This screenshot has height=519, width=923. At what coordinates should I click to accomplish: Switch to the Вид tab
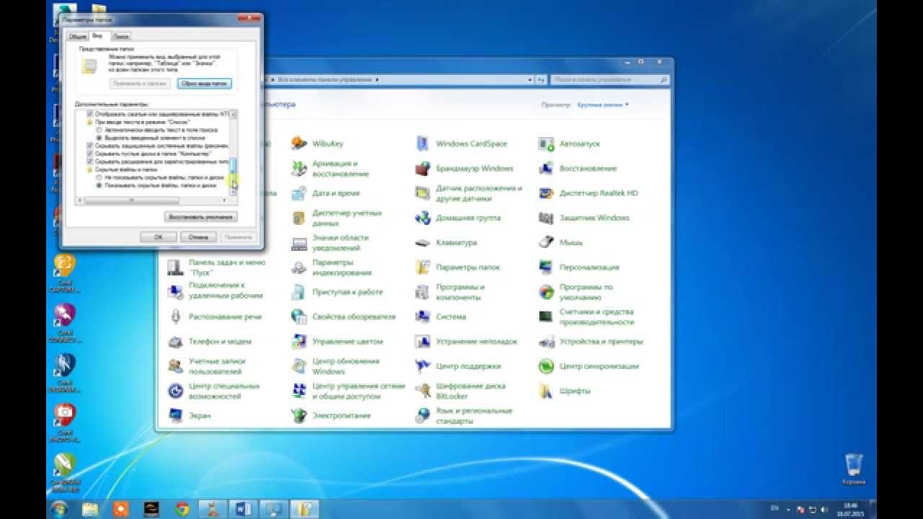click(98, 35)
